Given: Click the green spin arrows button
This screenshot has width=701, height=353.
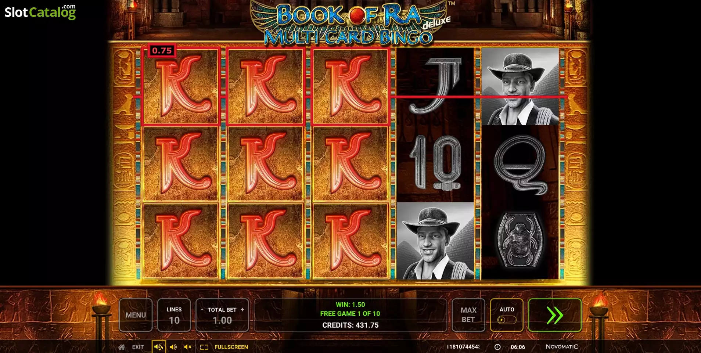Looking at the screenshot, I should [555, 315].
